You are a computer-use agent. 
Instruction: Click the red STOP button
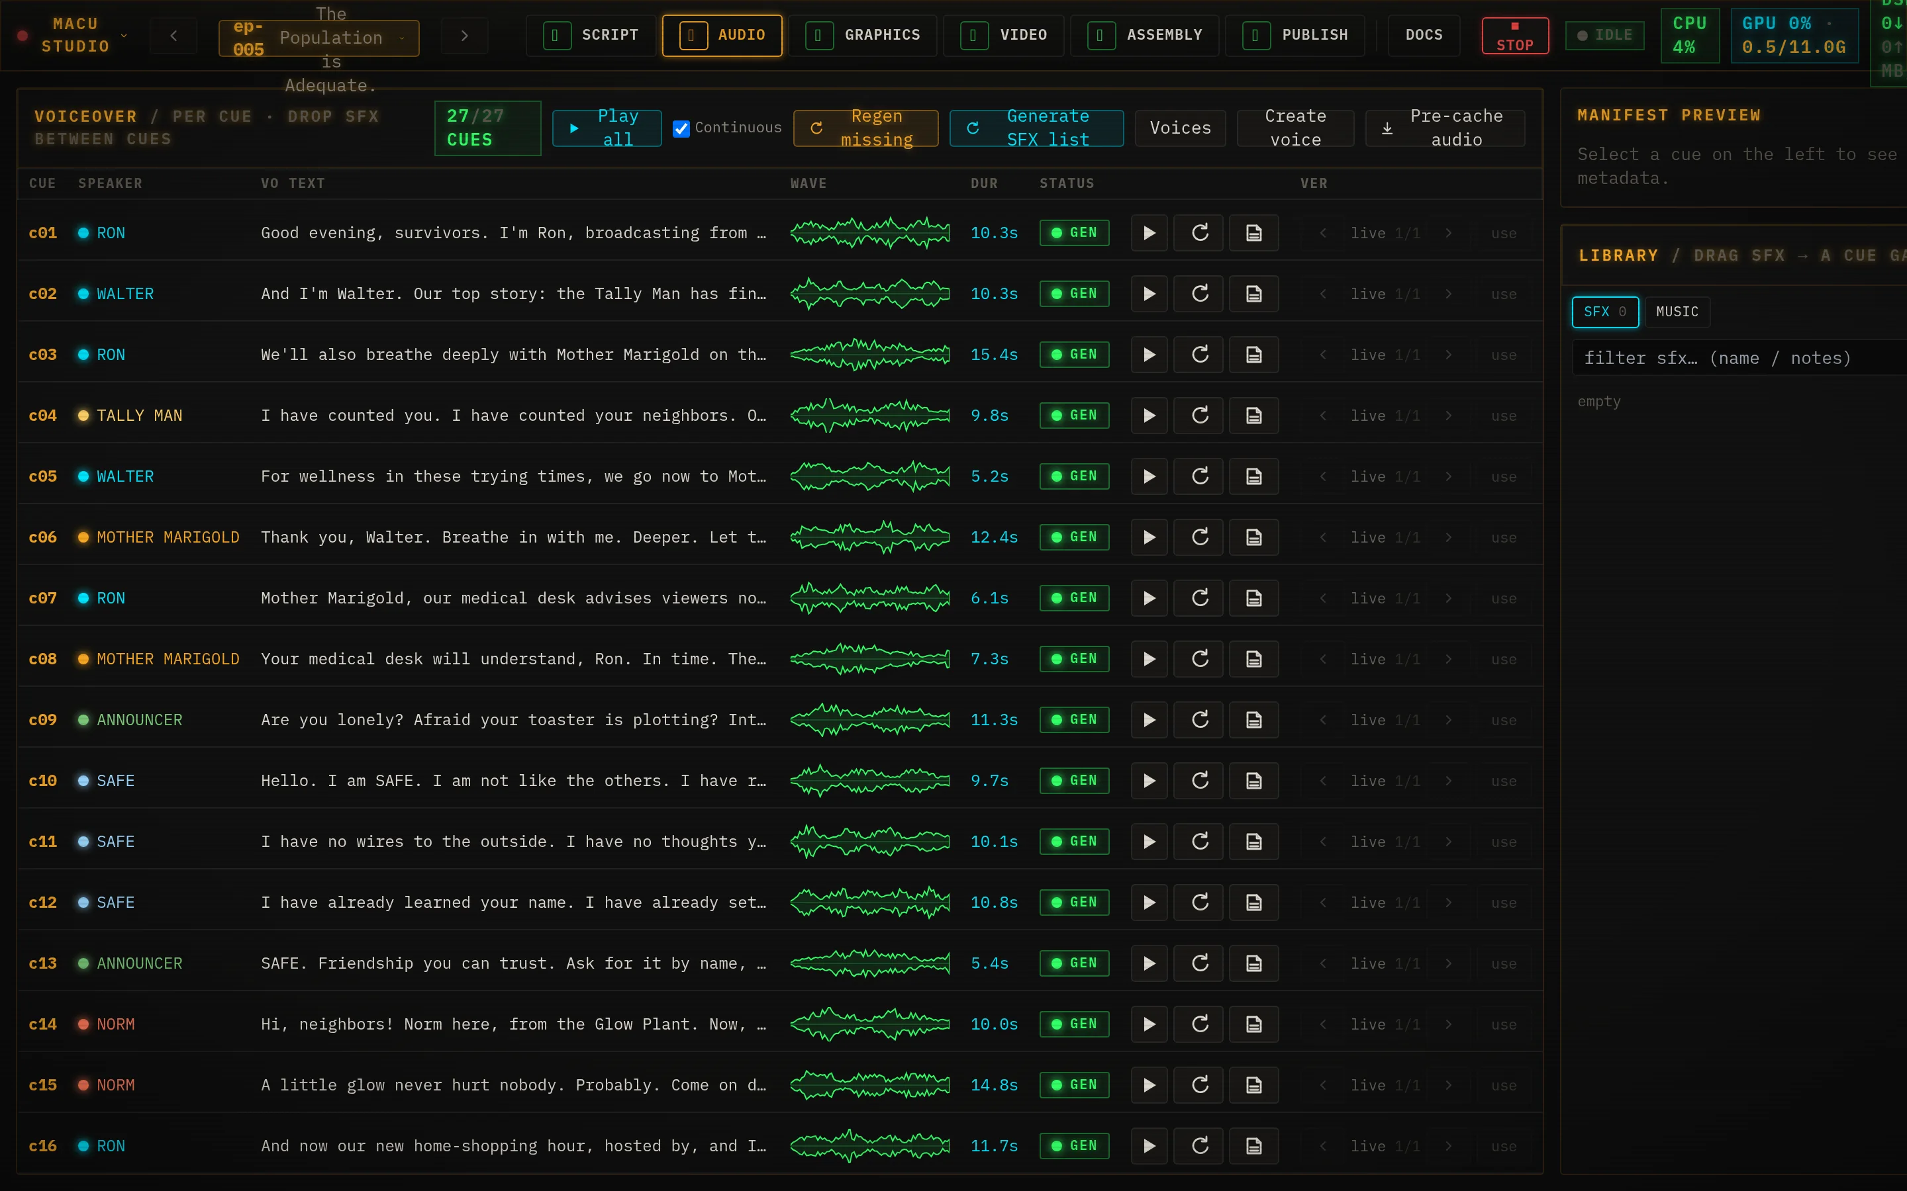(1514, 36)
